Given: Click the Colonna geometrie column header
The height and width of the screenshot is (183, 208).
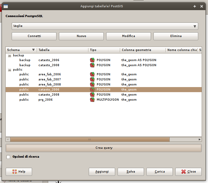Looking at the screenshot, I should click(x=143, y=50).
